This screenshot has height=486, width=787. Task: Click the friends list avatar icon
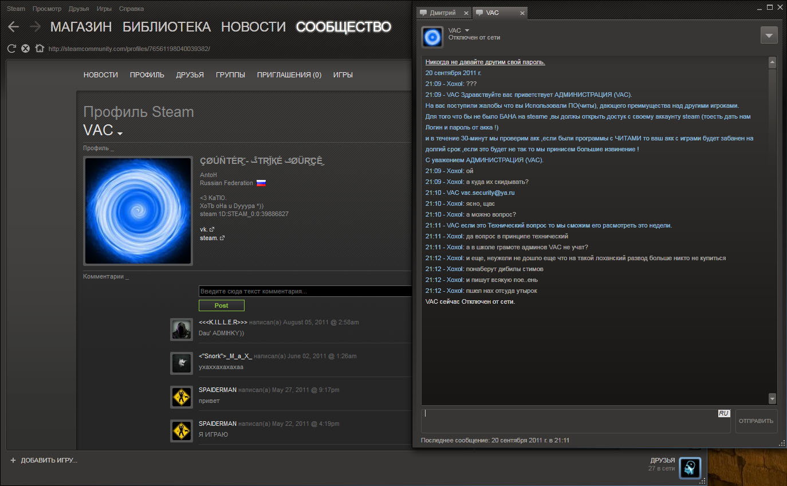click(690, 468)
